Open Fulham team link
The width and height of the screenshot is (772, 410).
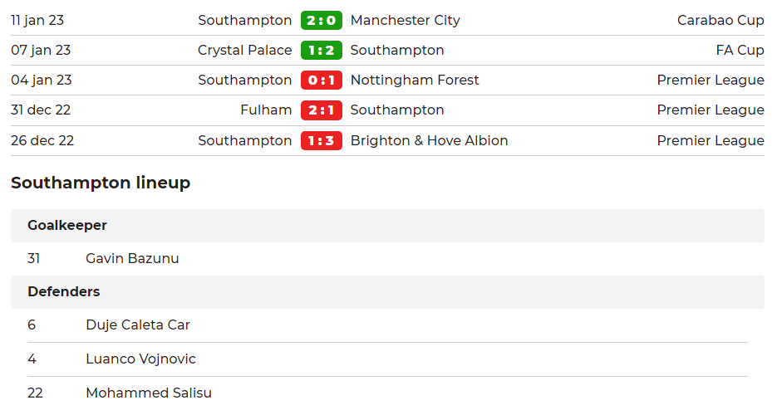coord(266,110)
